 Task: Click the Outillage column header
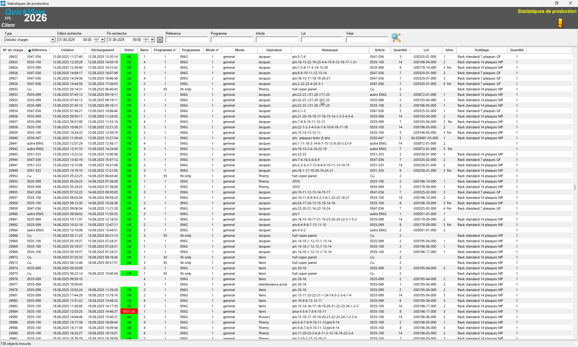coord(482,50)
